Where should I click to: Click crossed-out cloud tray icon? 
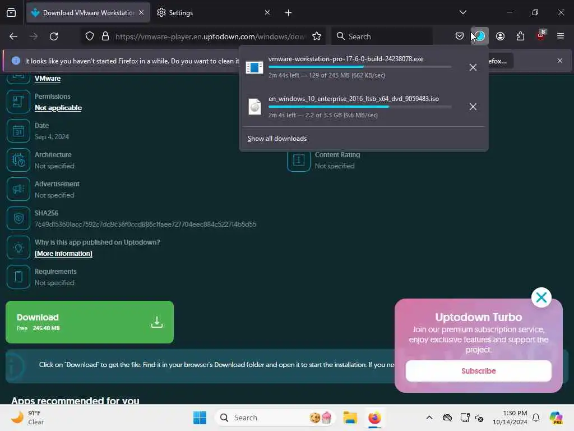(447, 418)
